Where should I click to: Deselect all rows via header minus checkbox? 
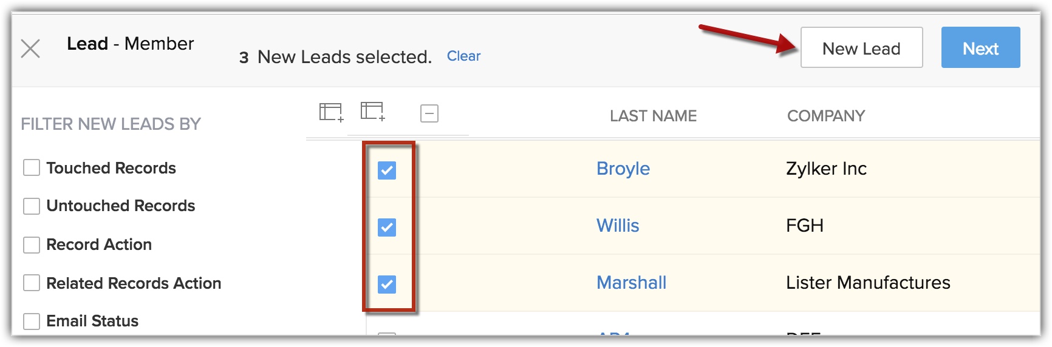(x=429, y=113)
